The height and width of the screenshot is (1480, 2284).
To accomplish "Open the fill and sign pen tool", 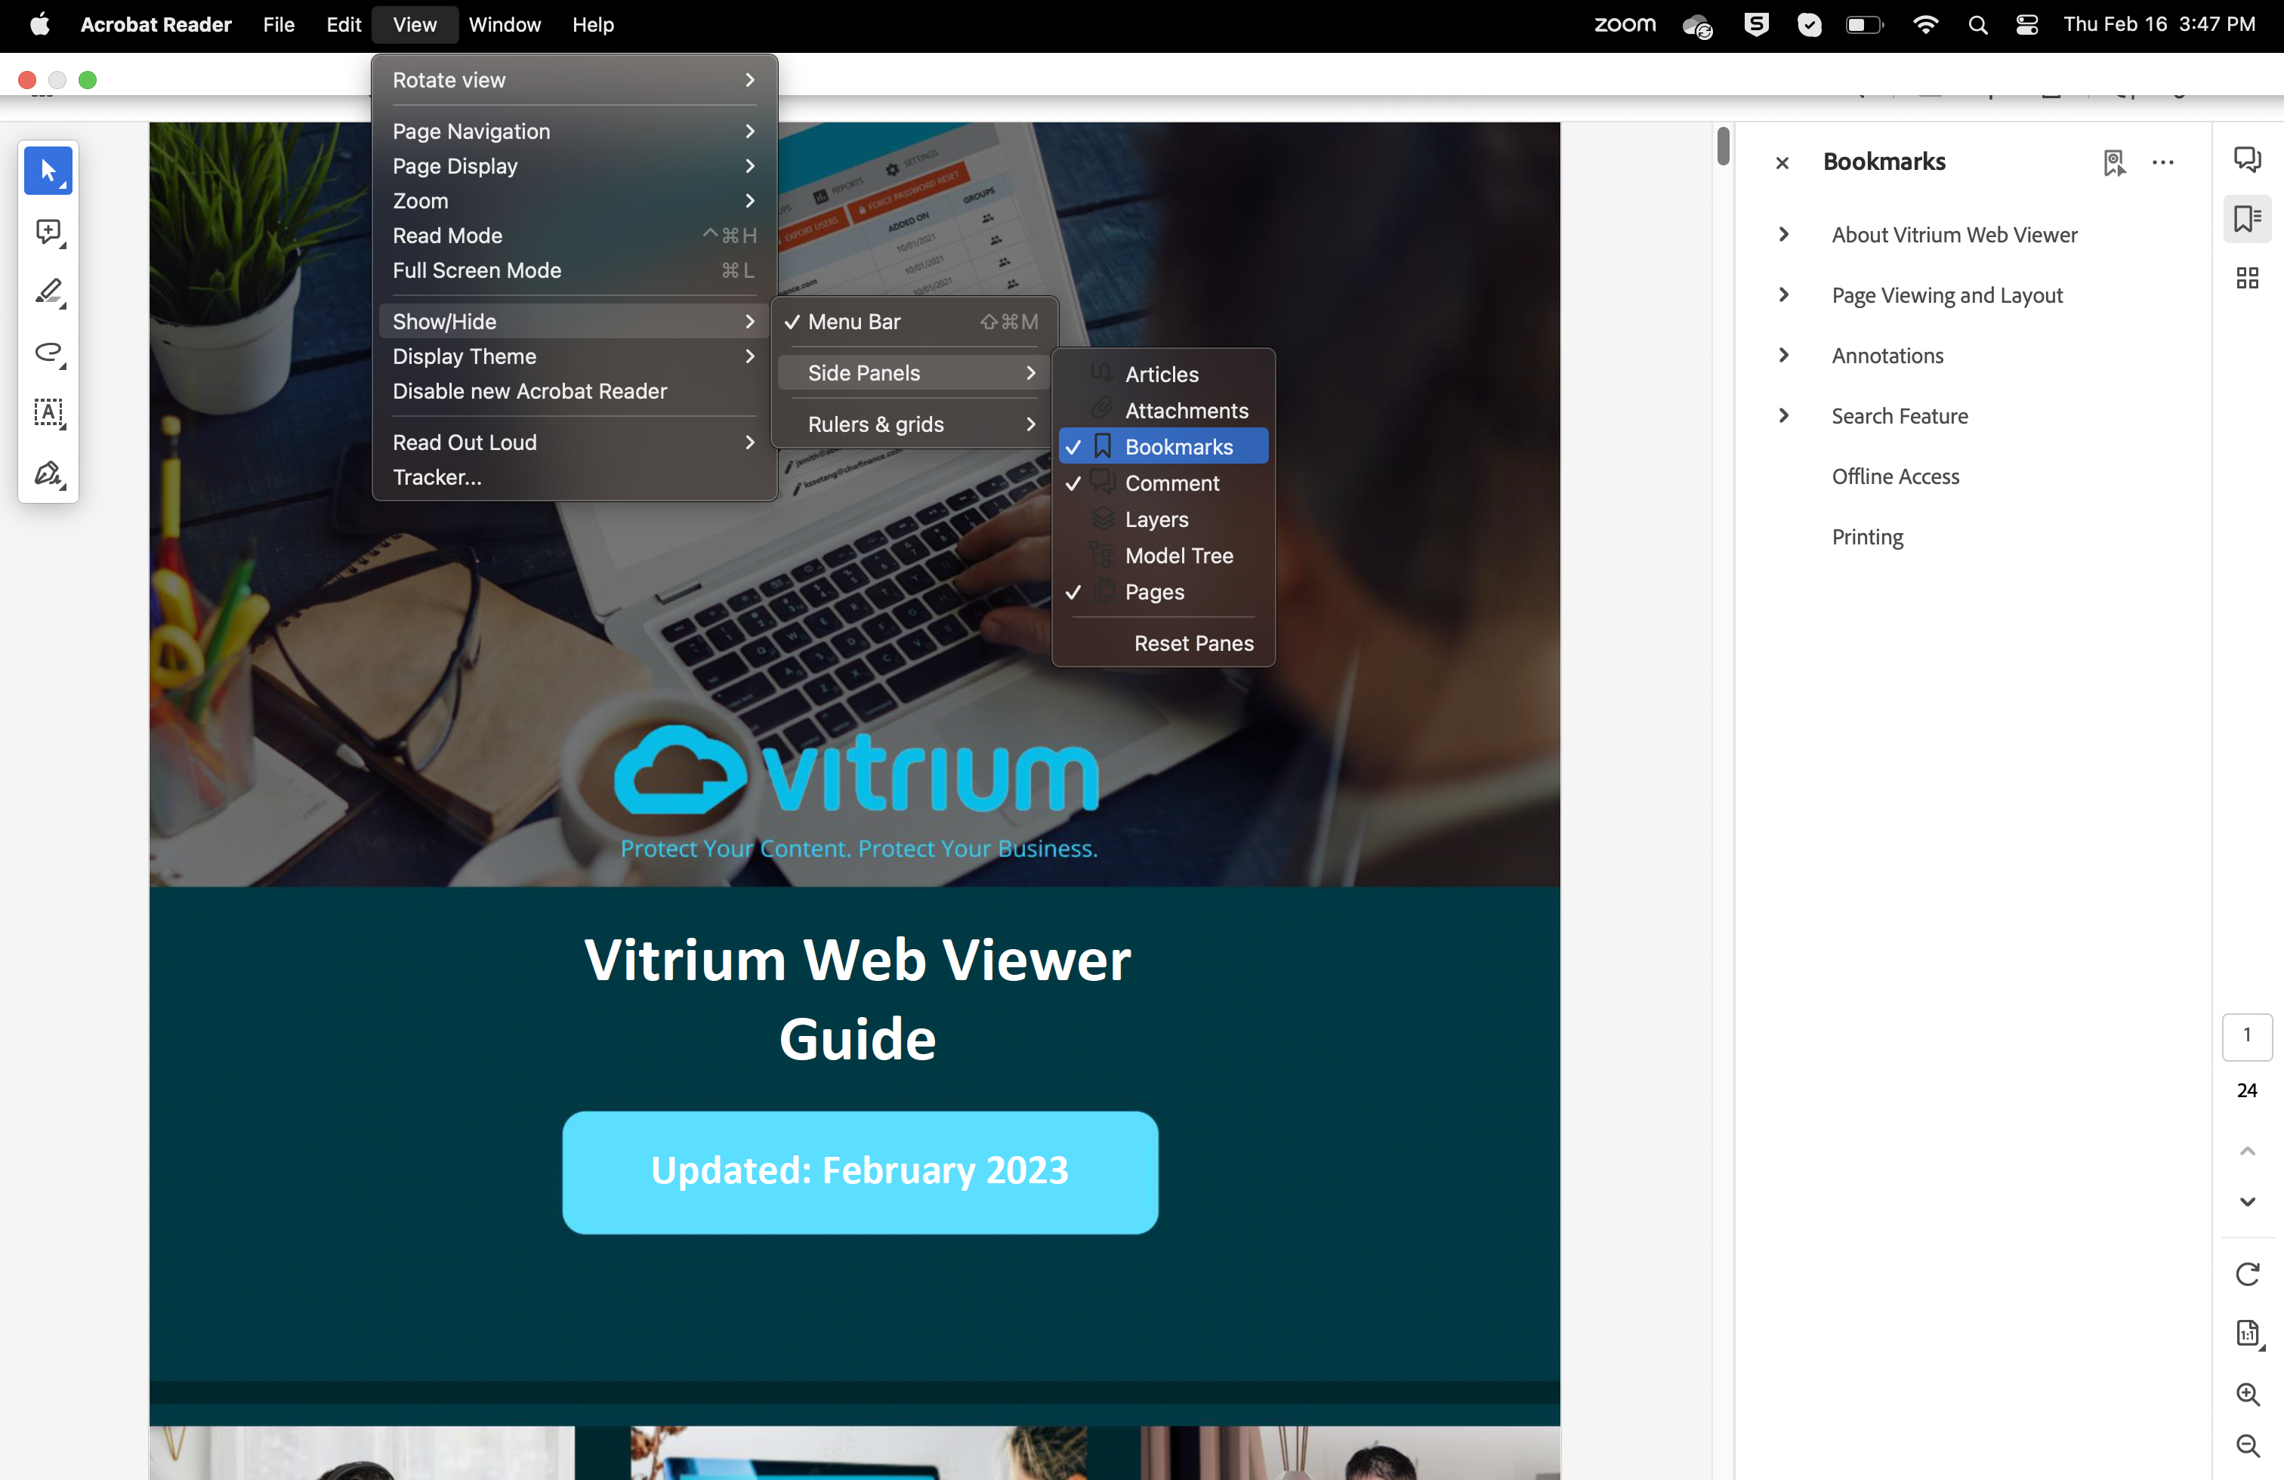I will click(48, 474).
